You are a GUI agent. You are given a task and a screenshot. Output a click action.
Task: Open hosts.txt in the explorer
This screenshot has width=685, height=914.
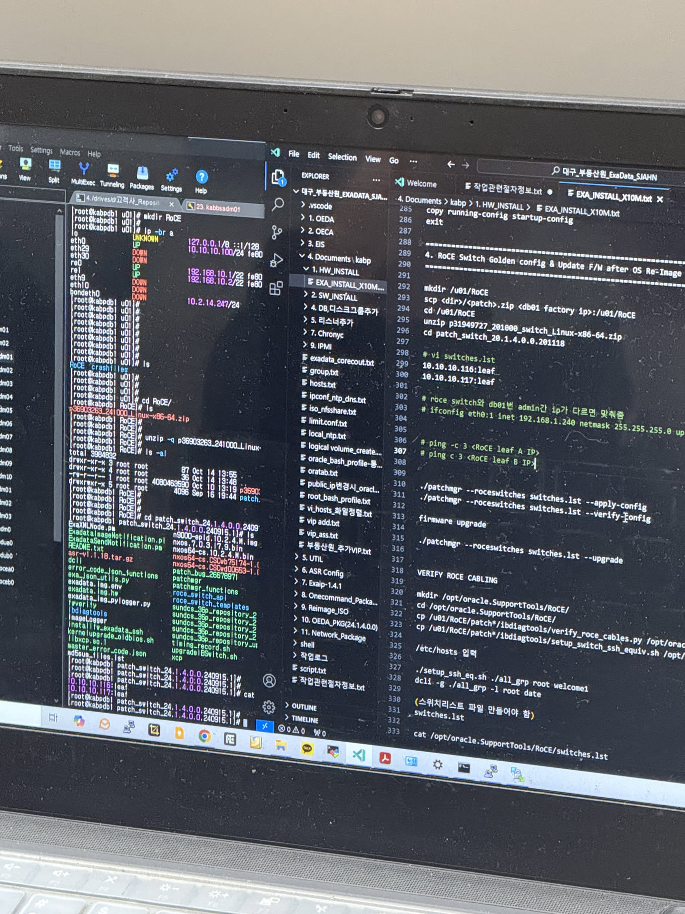point(323,384)
